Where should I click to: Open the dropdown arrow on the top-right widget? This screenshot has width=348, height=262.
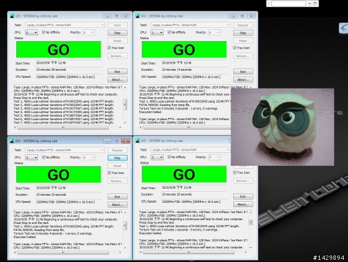pyautogui.click(x=309, y=3)
